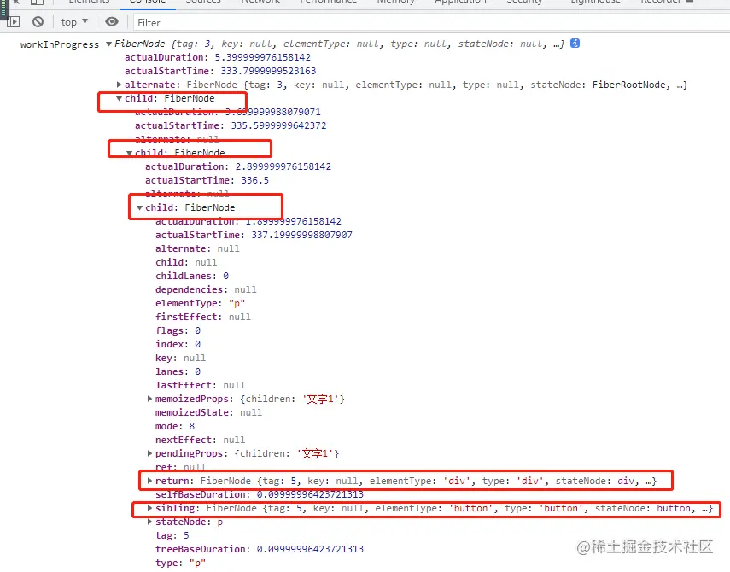Select the firstEffect: null property
The image size is (730, 572).
pyautogui.click(x=203, y=317)
